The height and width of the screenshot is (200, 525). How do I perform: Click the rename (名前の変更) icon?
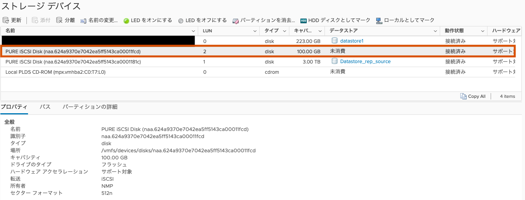coord(83,21)
